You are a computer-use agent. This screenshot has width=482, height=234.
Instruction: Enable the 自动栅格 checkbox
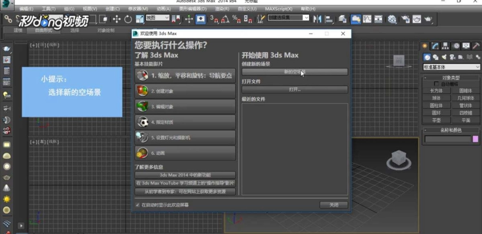point(436,83)
